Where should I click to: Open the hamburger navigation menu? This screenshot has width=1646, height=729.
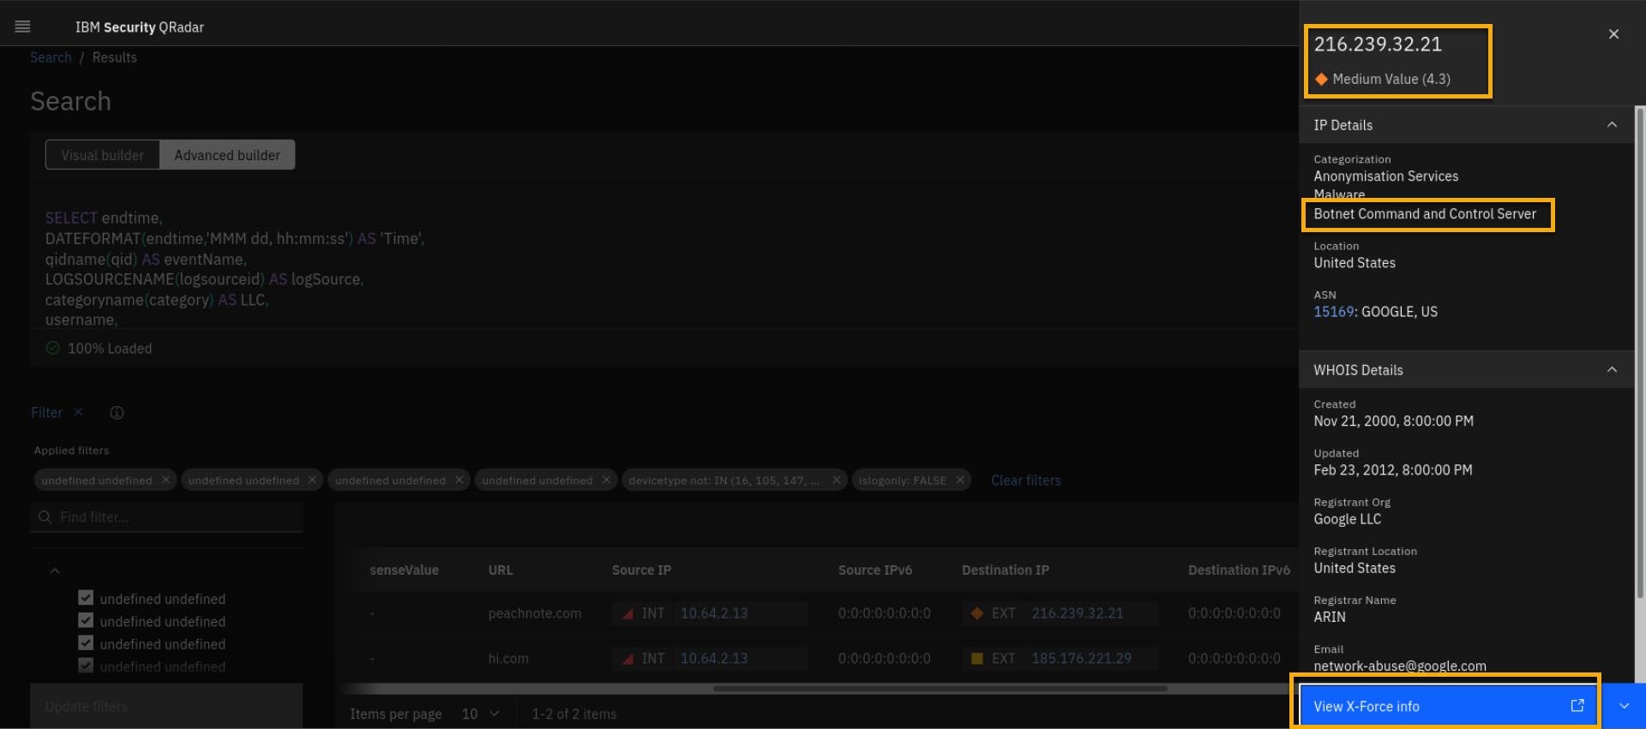coord(23,27)
